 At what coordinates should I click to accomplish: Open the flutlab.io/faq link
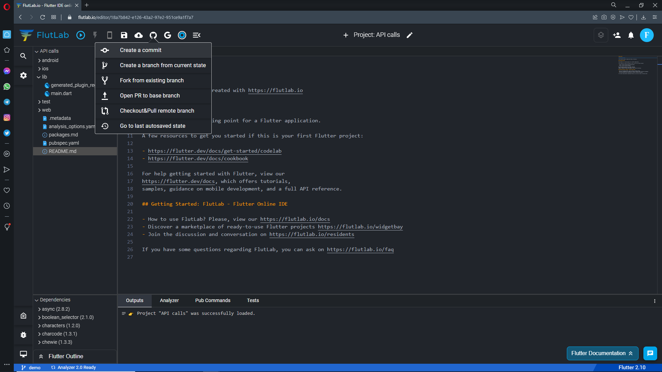tap(360, 250)
